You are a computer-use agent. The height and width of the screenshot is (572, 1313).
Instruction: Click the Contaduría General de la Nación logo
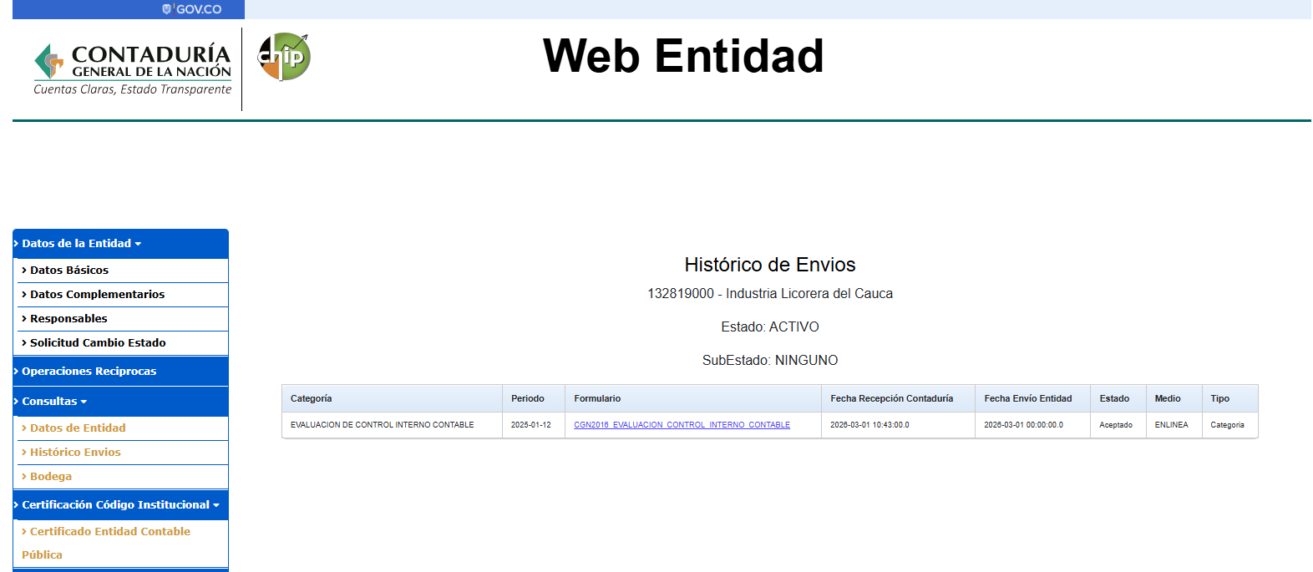(133, 69)
